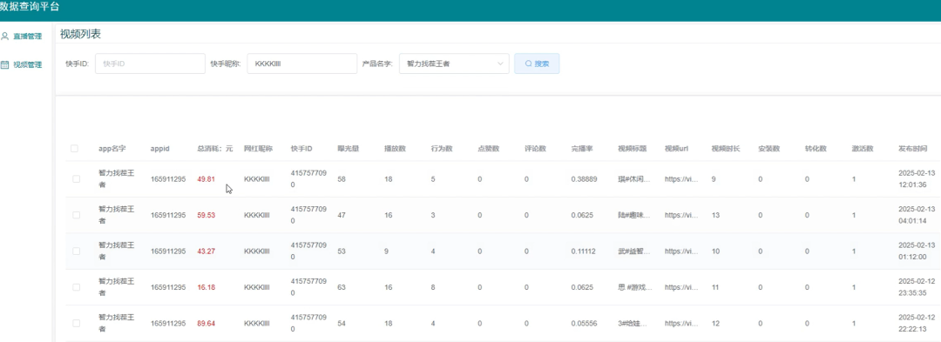Click the 视频列表 heading
The height and width of the screenshot is (342, 941).
[80, 34]
